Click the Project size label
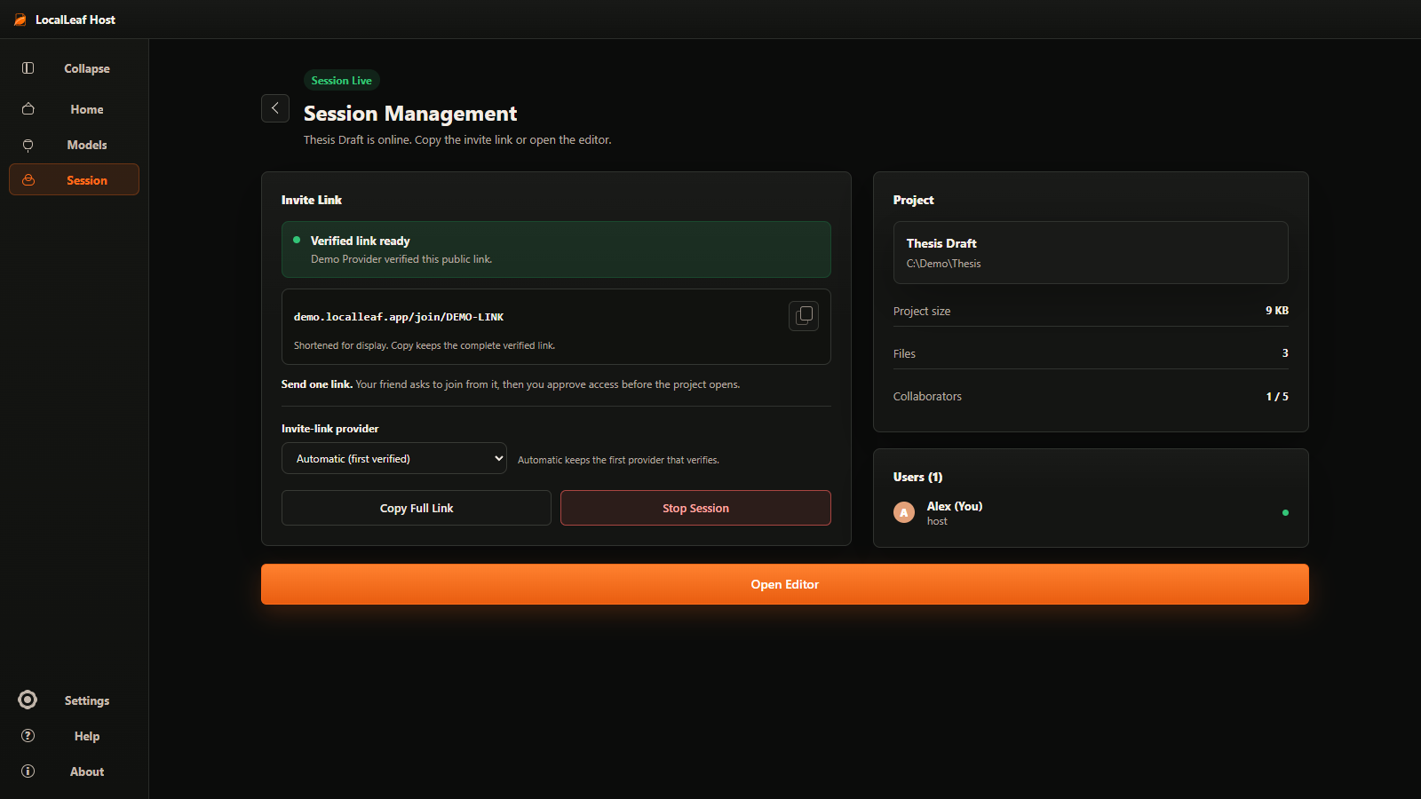The height and width of the screenshot is (799, 1421). (x=922, y=311)
